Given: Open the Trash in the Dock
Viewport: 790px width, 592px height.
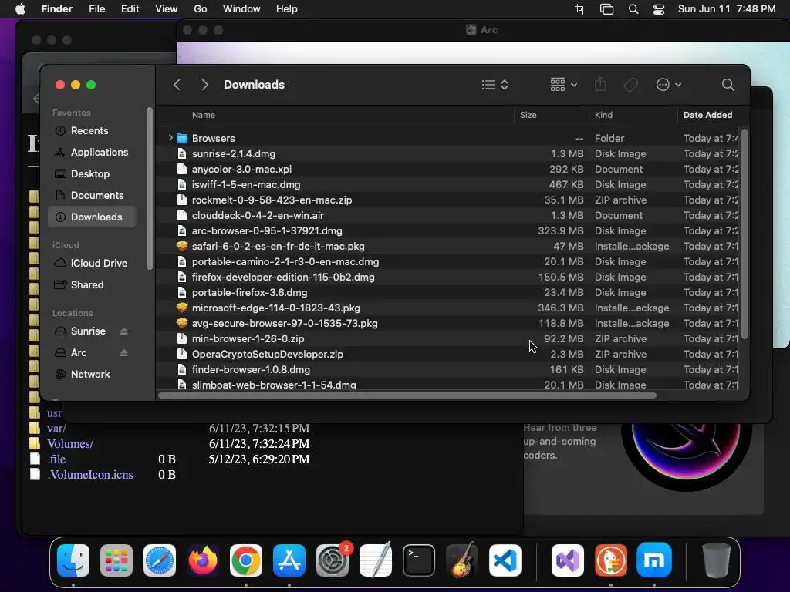Looking at the screenshot, I should [x=716, y=560].
